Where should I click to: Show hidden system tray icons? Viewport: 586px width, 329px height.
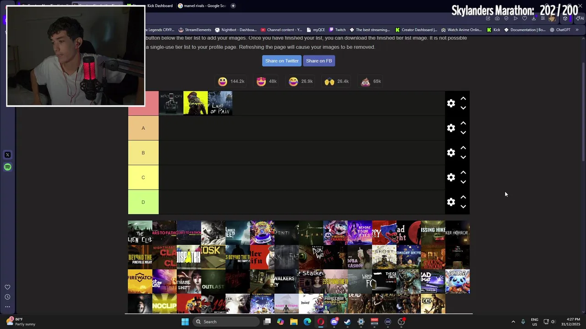(x=513, y=322)
